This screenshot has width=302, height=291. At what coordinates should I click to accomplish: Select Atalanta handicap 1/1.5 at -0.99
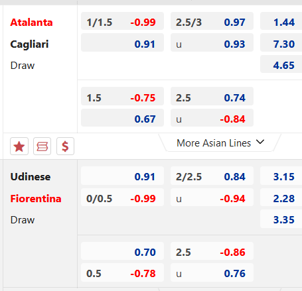tap(122, 21)
